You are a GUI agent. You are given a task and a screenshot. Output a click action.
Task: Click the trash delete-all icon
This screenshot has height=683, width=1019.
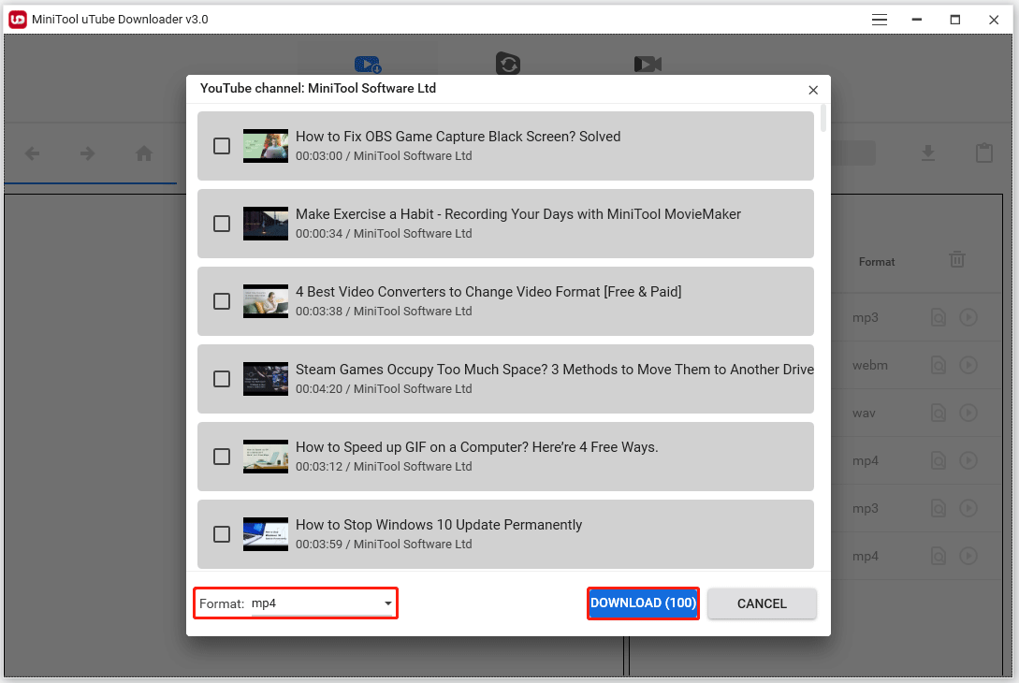(957, 259)
